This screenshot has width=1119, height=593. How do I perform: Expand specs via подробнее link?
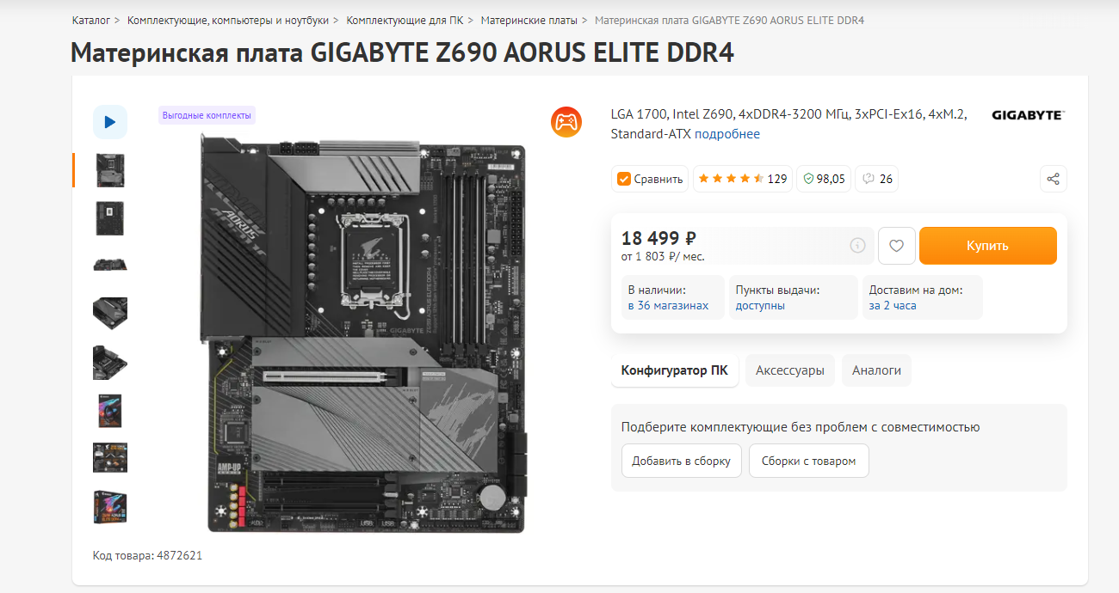coord(727,134)
